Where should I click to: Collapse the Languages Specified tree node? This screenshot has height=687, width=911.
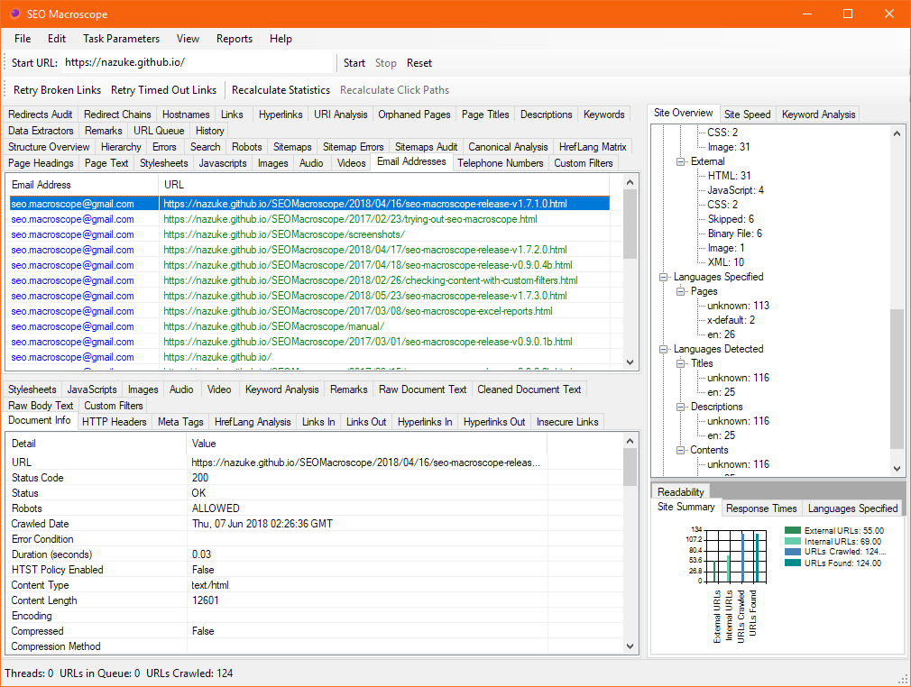[663, 277]
